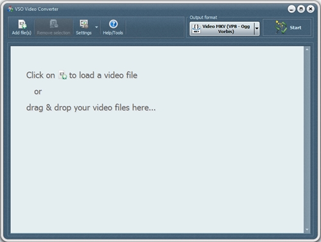Close the VSO Video Converter window

click(x=310, y=9)
